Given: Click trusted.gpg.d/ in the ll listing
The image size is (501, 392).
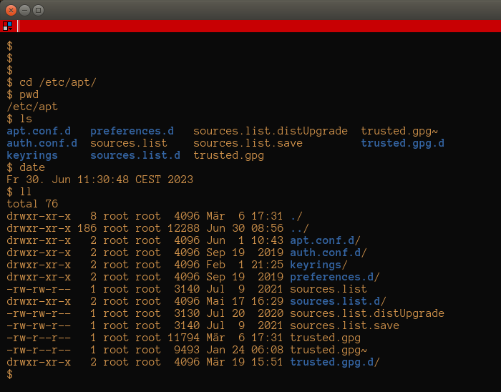Looking at the screenshot, I should tap(335, 362).
